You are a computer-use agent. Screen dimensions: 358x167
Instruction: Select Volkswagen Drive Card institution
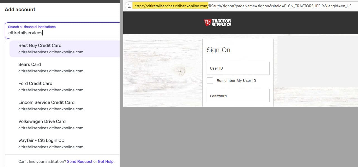pos(65,125)
